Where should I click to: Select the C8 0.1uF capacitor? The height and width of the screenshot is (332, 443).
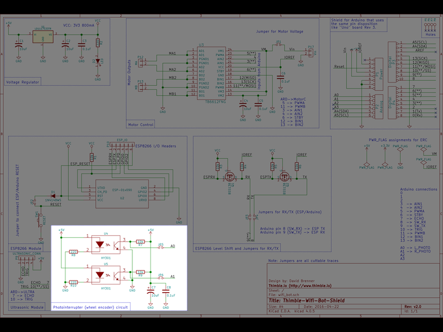(x=166, y=292)
